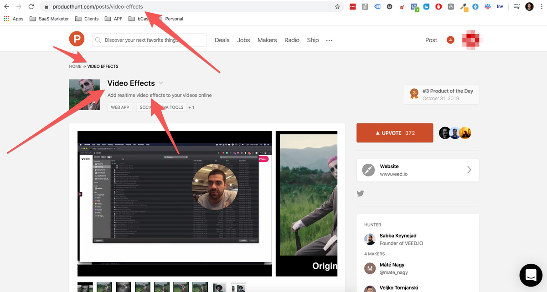
Task: Bookmark page with the star icon
Action: point(337,7)
